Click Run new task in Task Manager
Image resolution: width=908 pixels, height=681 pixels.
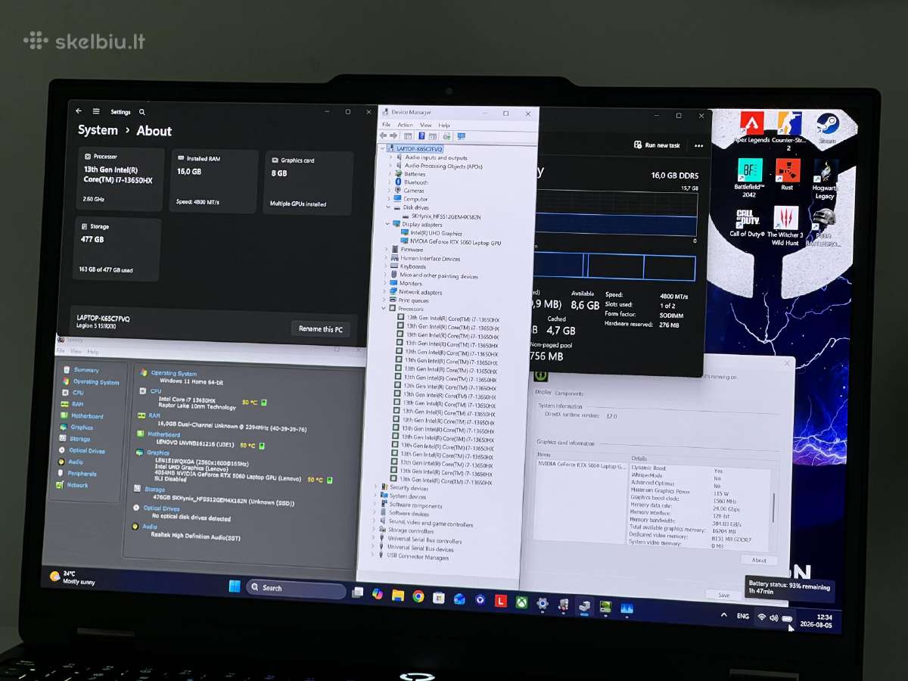pyautogui.click(x=657, y=145)
